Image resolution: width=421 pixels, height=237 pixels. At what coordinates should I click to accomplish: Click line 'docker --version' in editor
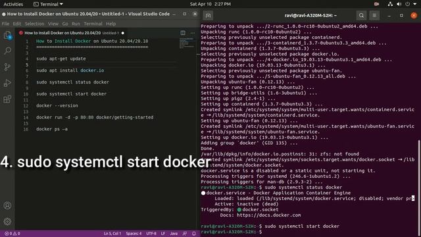click(x=57, y=105)
